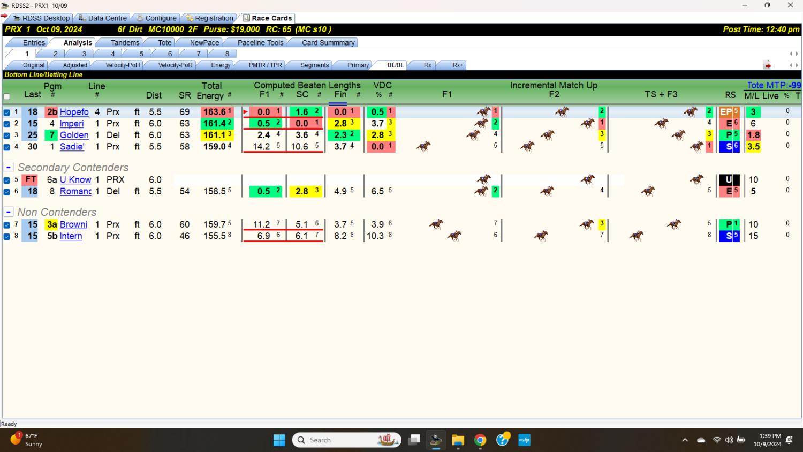803x452 pixels.
Task: Open the Browni horse name link
Action: pyautogui.click(x=73, y=224)
